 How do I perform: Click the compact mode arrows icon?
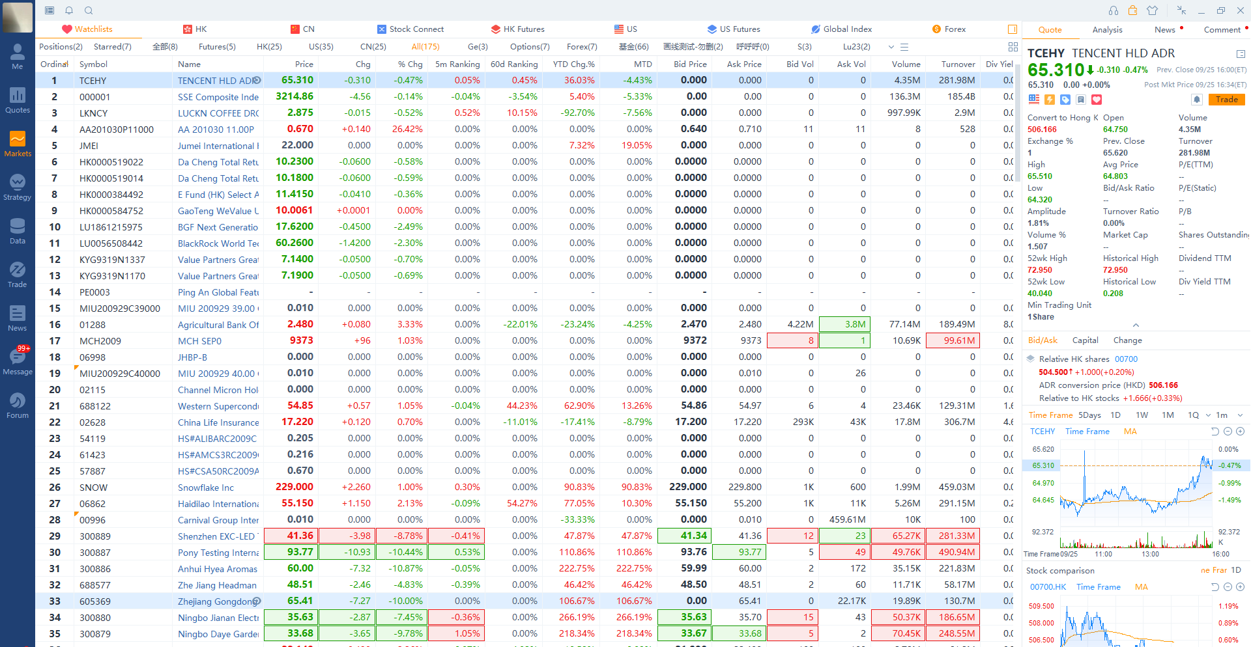(x=1182, y=10)
